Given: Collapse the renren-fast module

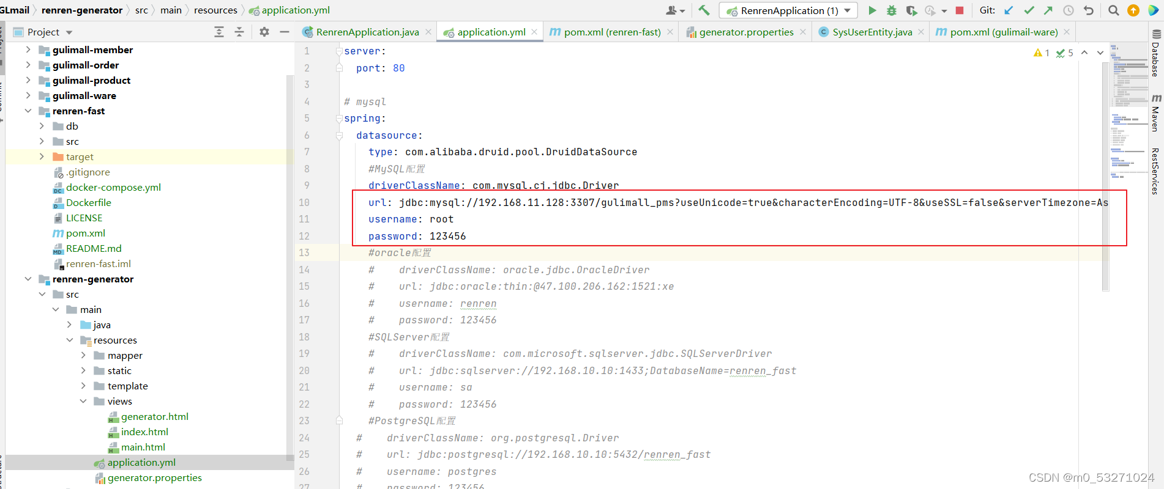Looking at the screenshot, I should pos(28,111).
